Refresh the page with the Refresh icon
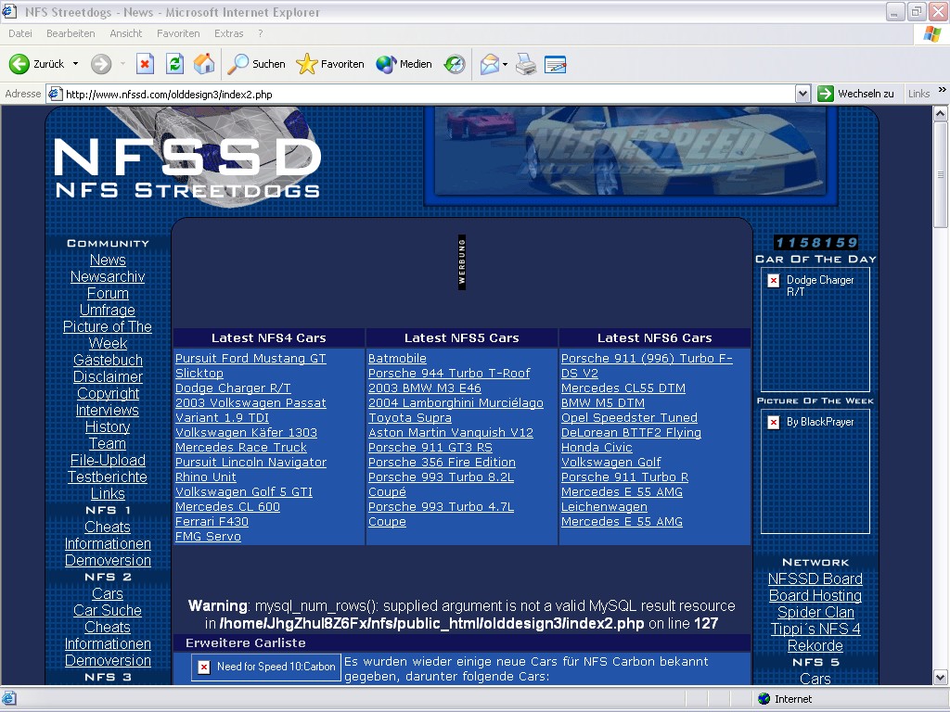Viewport: 950px width, 712px height. click(x=174, y=64)
